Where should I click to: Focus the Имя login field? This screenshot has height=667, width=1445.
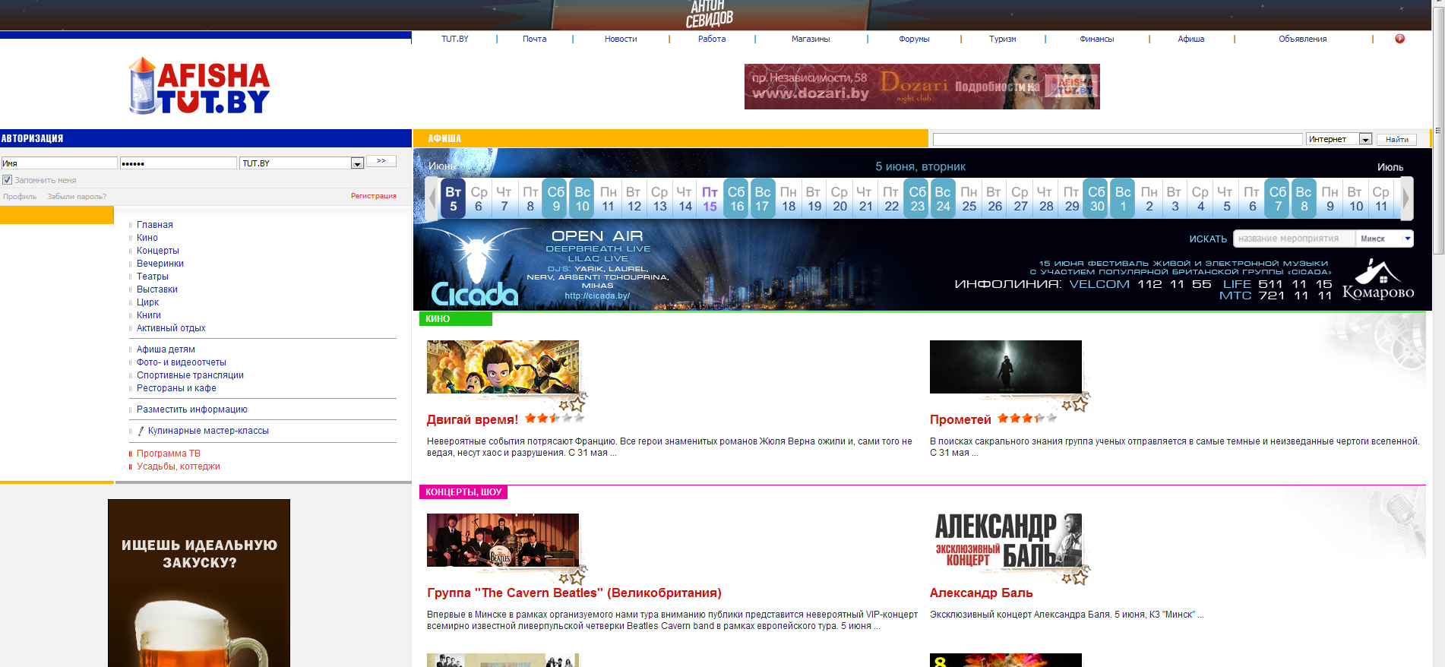(59, 163)
